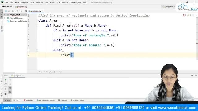Go to previous highlighted error arrow

pos(193,15)
